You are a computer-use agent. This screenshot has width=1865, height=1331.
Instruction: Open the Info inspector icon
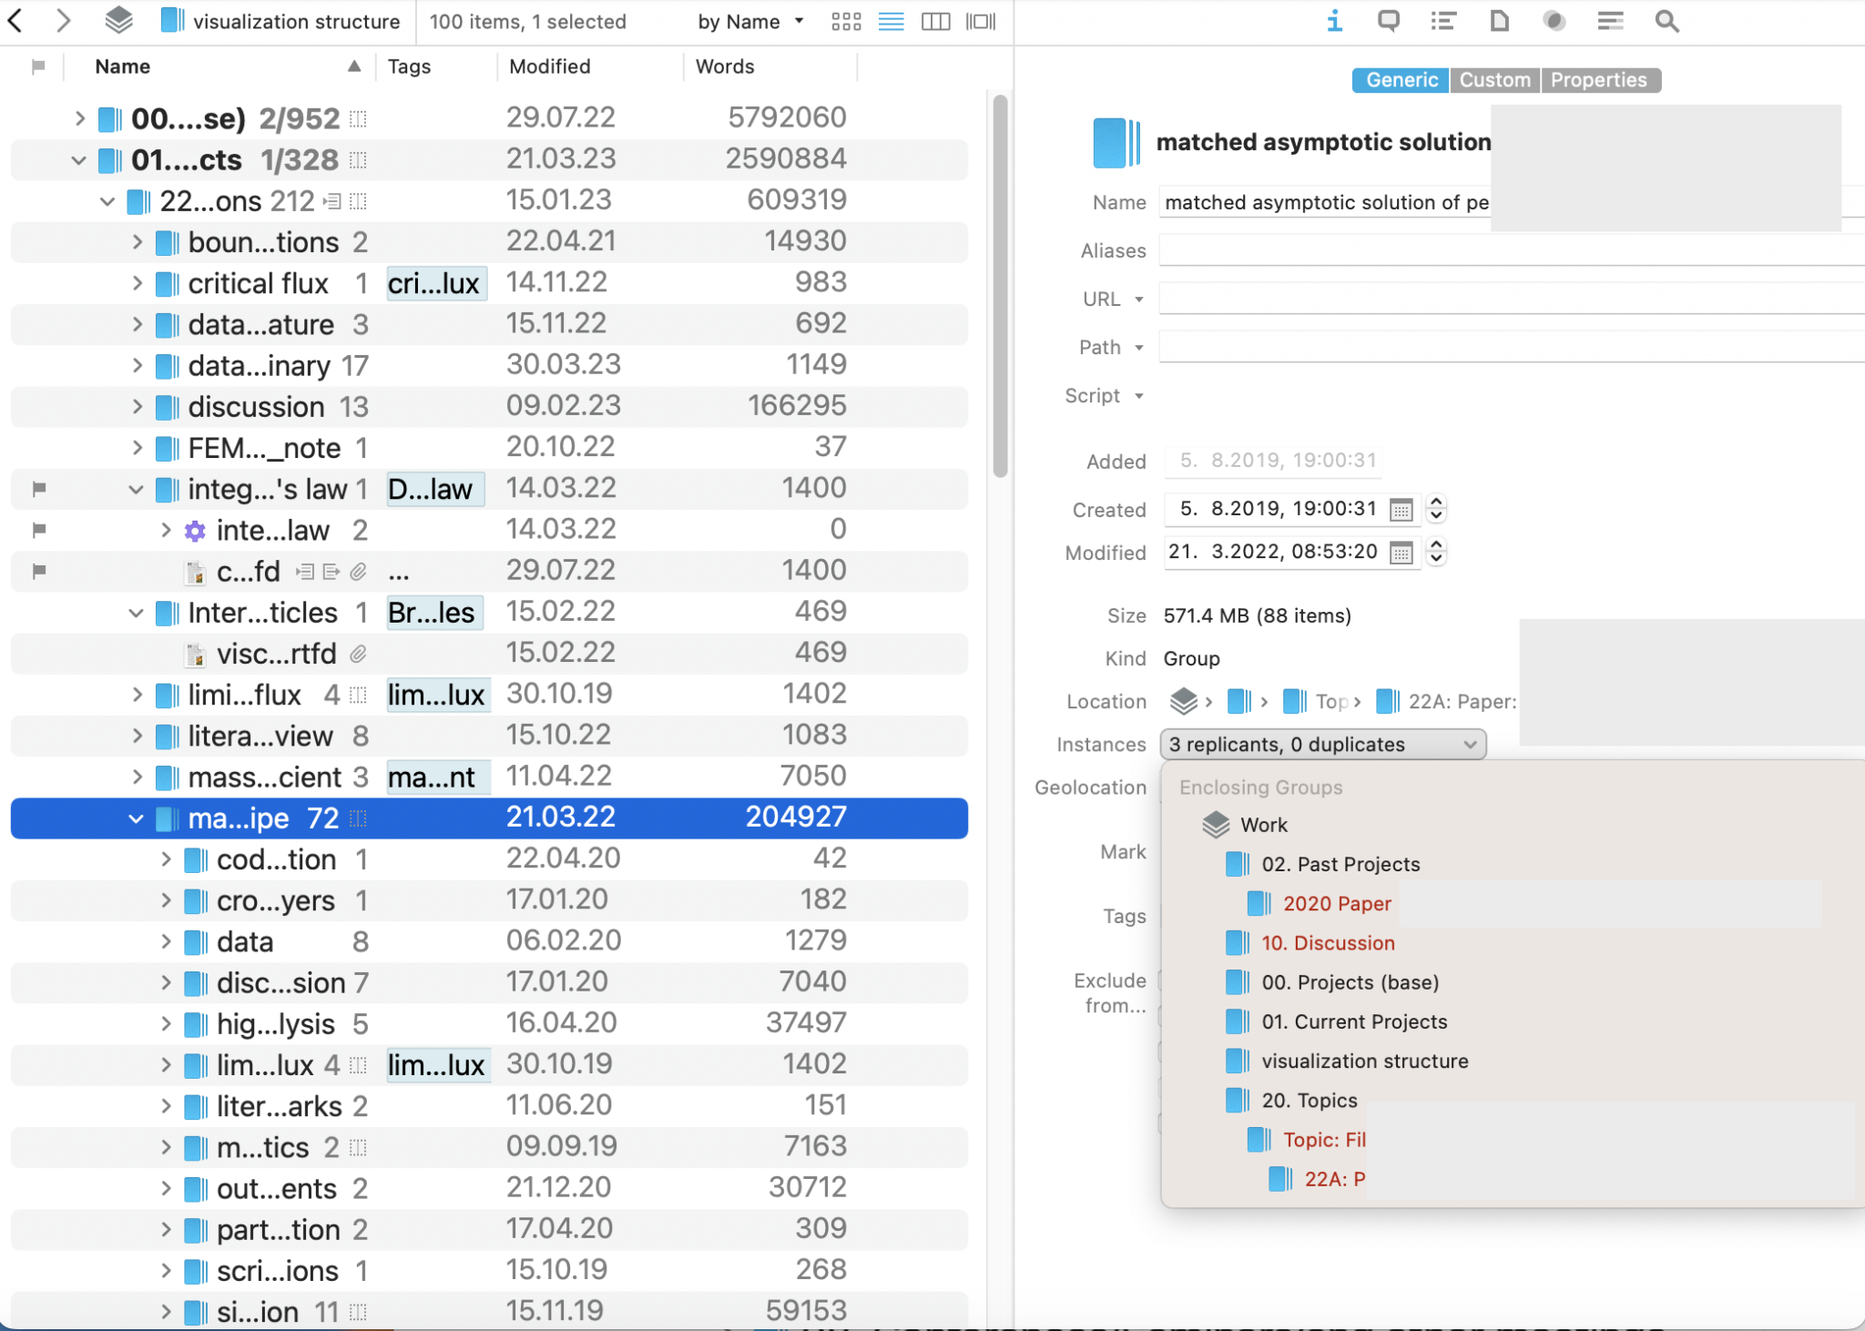1334,21
